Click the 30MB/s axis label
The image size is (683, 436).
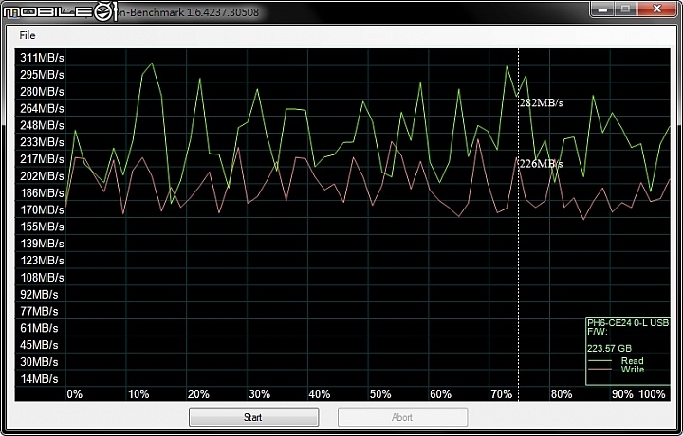pyautogui.click(x=39, y=361)
